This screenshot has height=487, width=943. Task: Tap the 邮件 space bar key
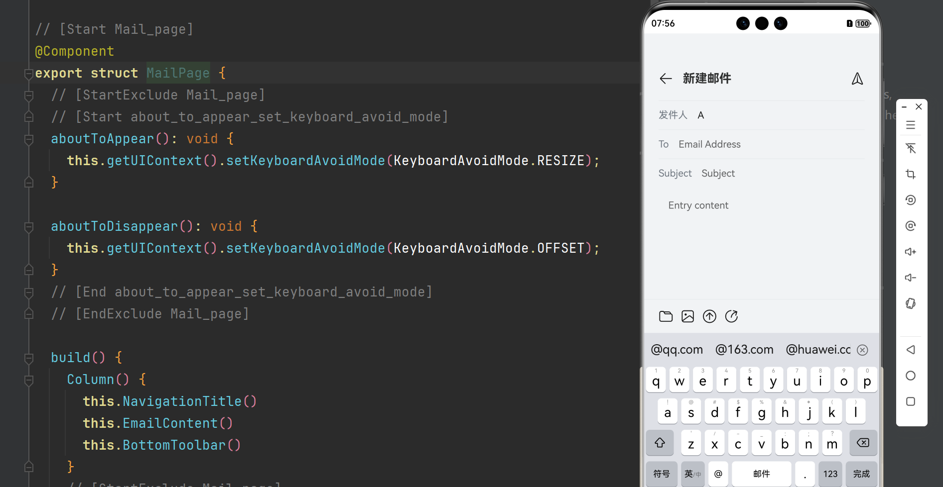tap(762, 474)
